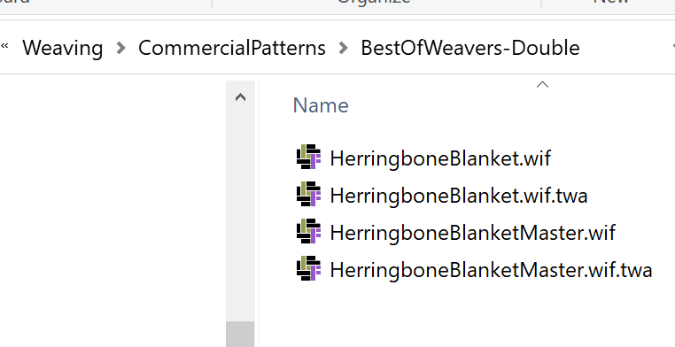
Task: Go to the Weaving folder breadcrumb
Action: pyautogui.click(x=62, y=48)
